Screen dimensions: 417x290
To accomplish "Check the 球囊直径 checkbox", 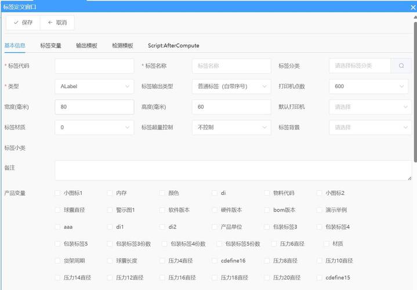I will pos(57,210).
